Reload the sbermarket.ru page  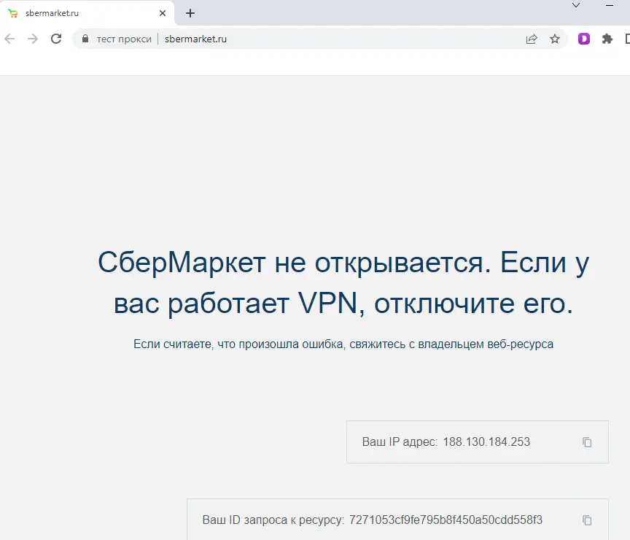point(56,39)
